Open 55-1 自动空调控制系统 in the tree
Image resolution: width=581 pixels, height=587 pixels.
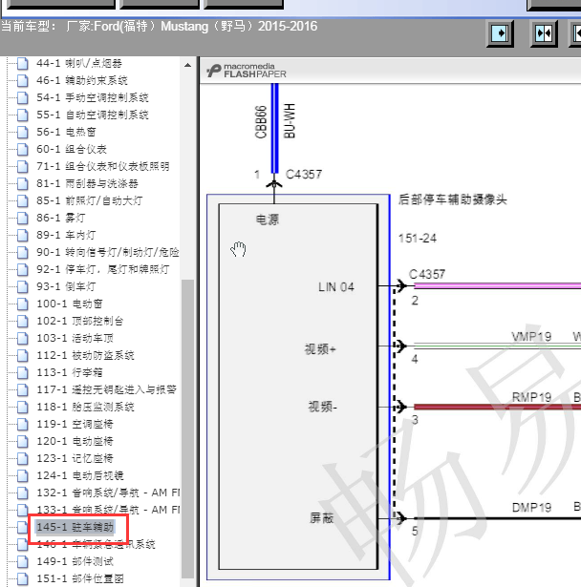click(93, 115)
